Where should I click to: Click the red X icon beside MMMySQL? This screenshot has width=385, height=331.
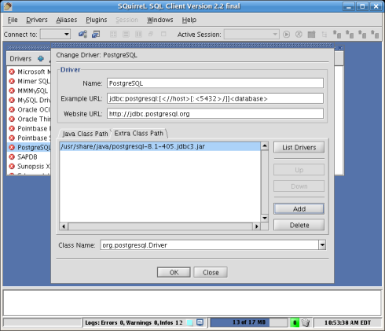[x=12, y=90]
